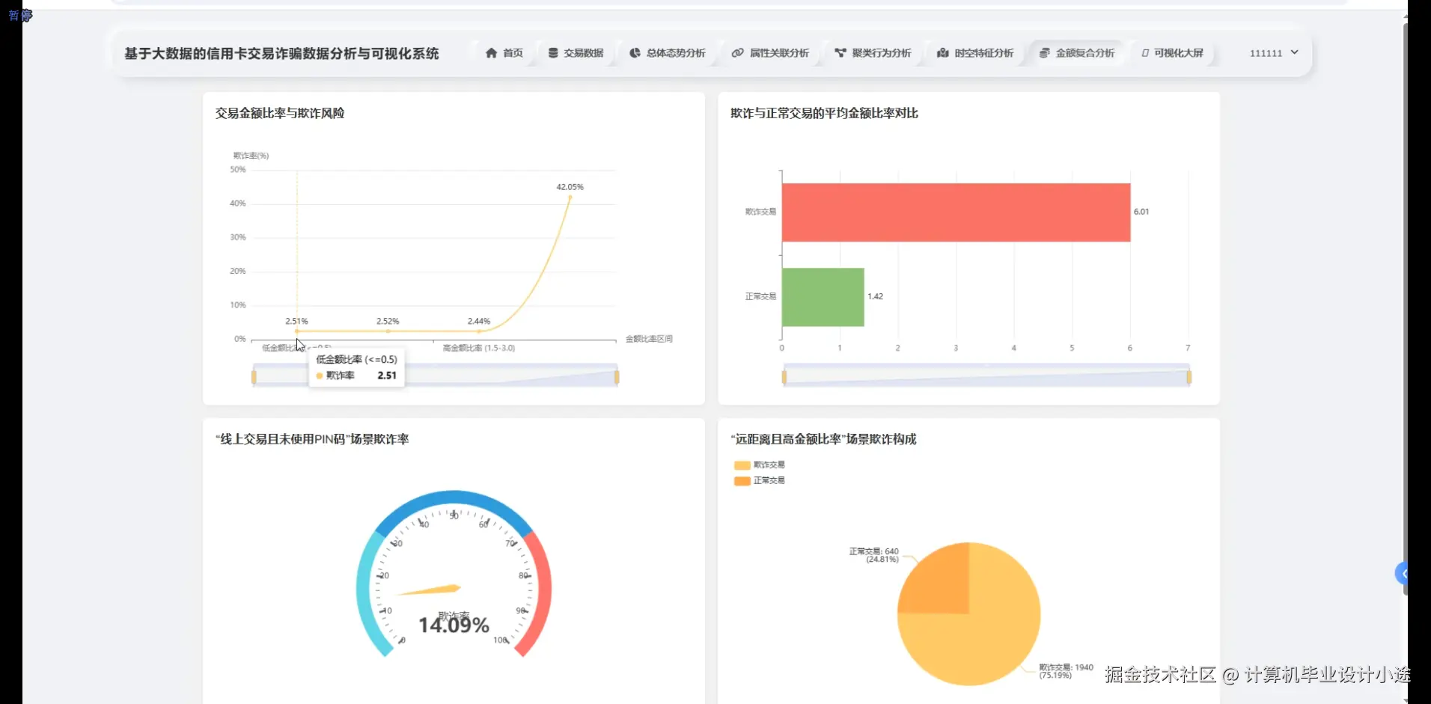The width and height of the screenshot is (1431, 704).
Task: Switch to 聚类行为分析 tab
Action: pos(873,53)
